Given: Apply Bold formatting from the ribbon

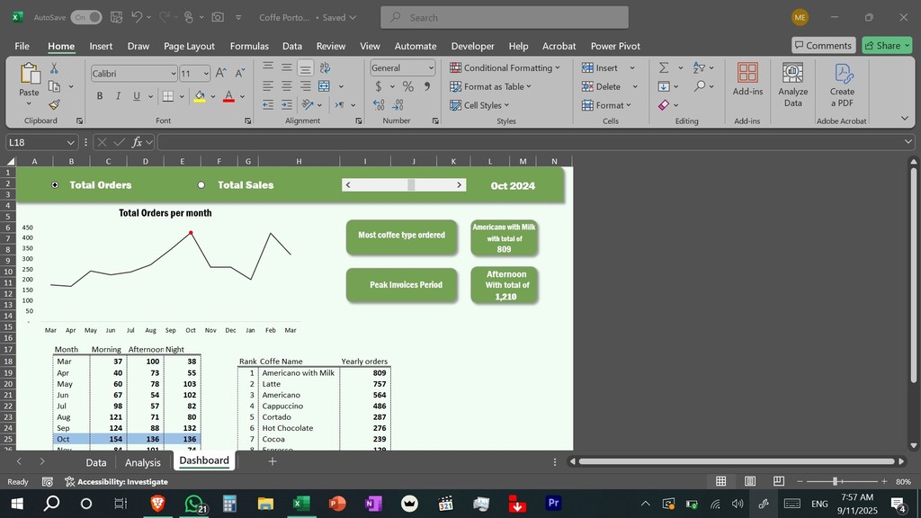Looking at the screenshot, I should click(x=99, y=96).
